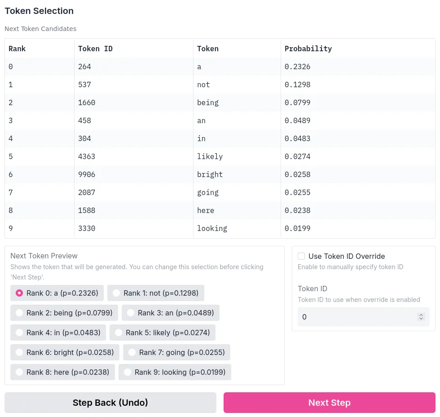Select the Rank 1: not radio option
The image size is (440, 417).
pyautogui.click(x=116, y=293)
